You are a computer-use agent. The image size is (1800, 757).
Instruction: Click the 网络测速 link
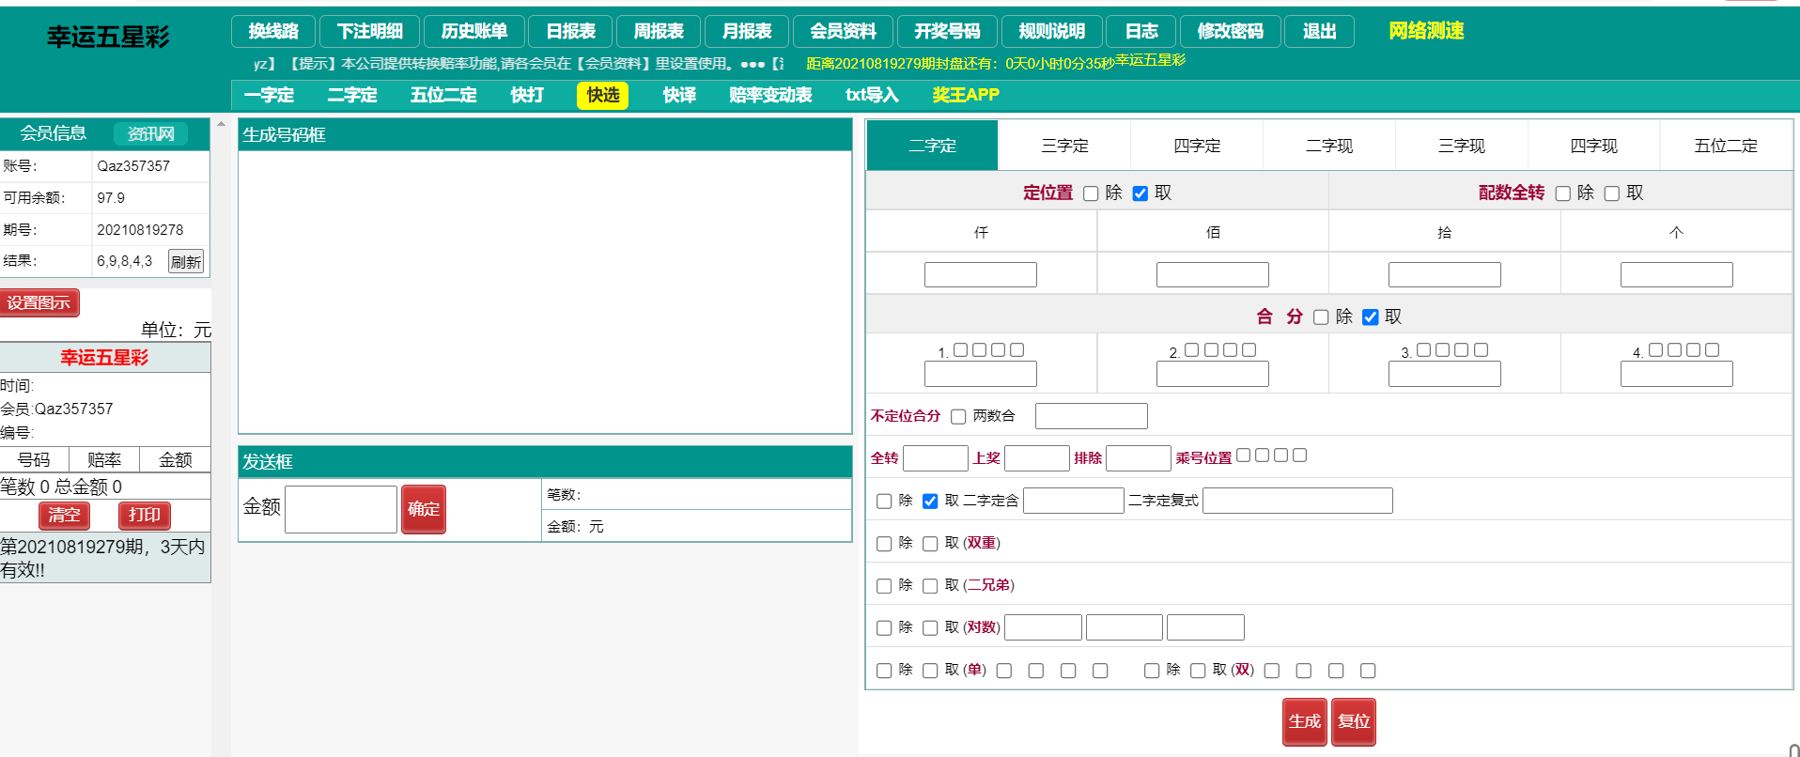coord(1426,31)
